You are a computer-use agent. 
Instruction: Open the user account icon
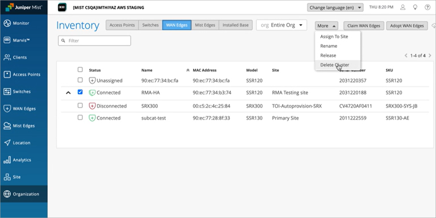point(402,7)
